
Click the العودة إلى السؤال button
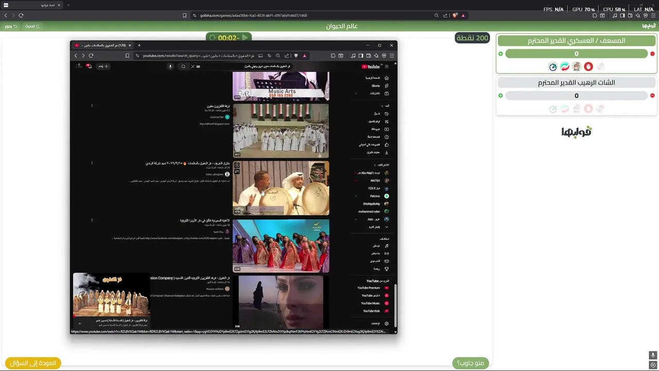pos(33,363)
